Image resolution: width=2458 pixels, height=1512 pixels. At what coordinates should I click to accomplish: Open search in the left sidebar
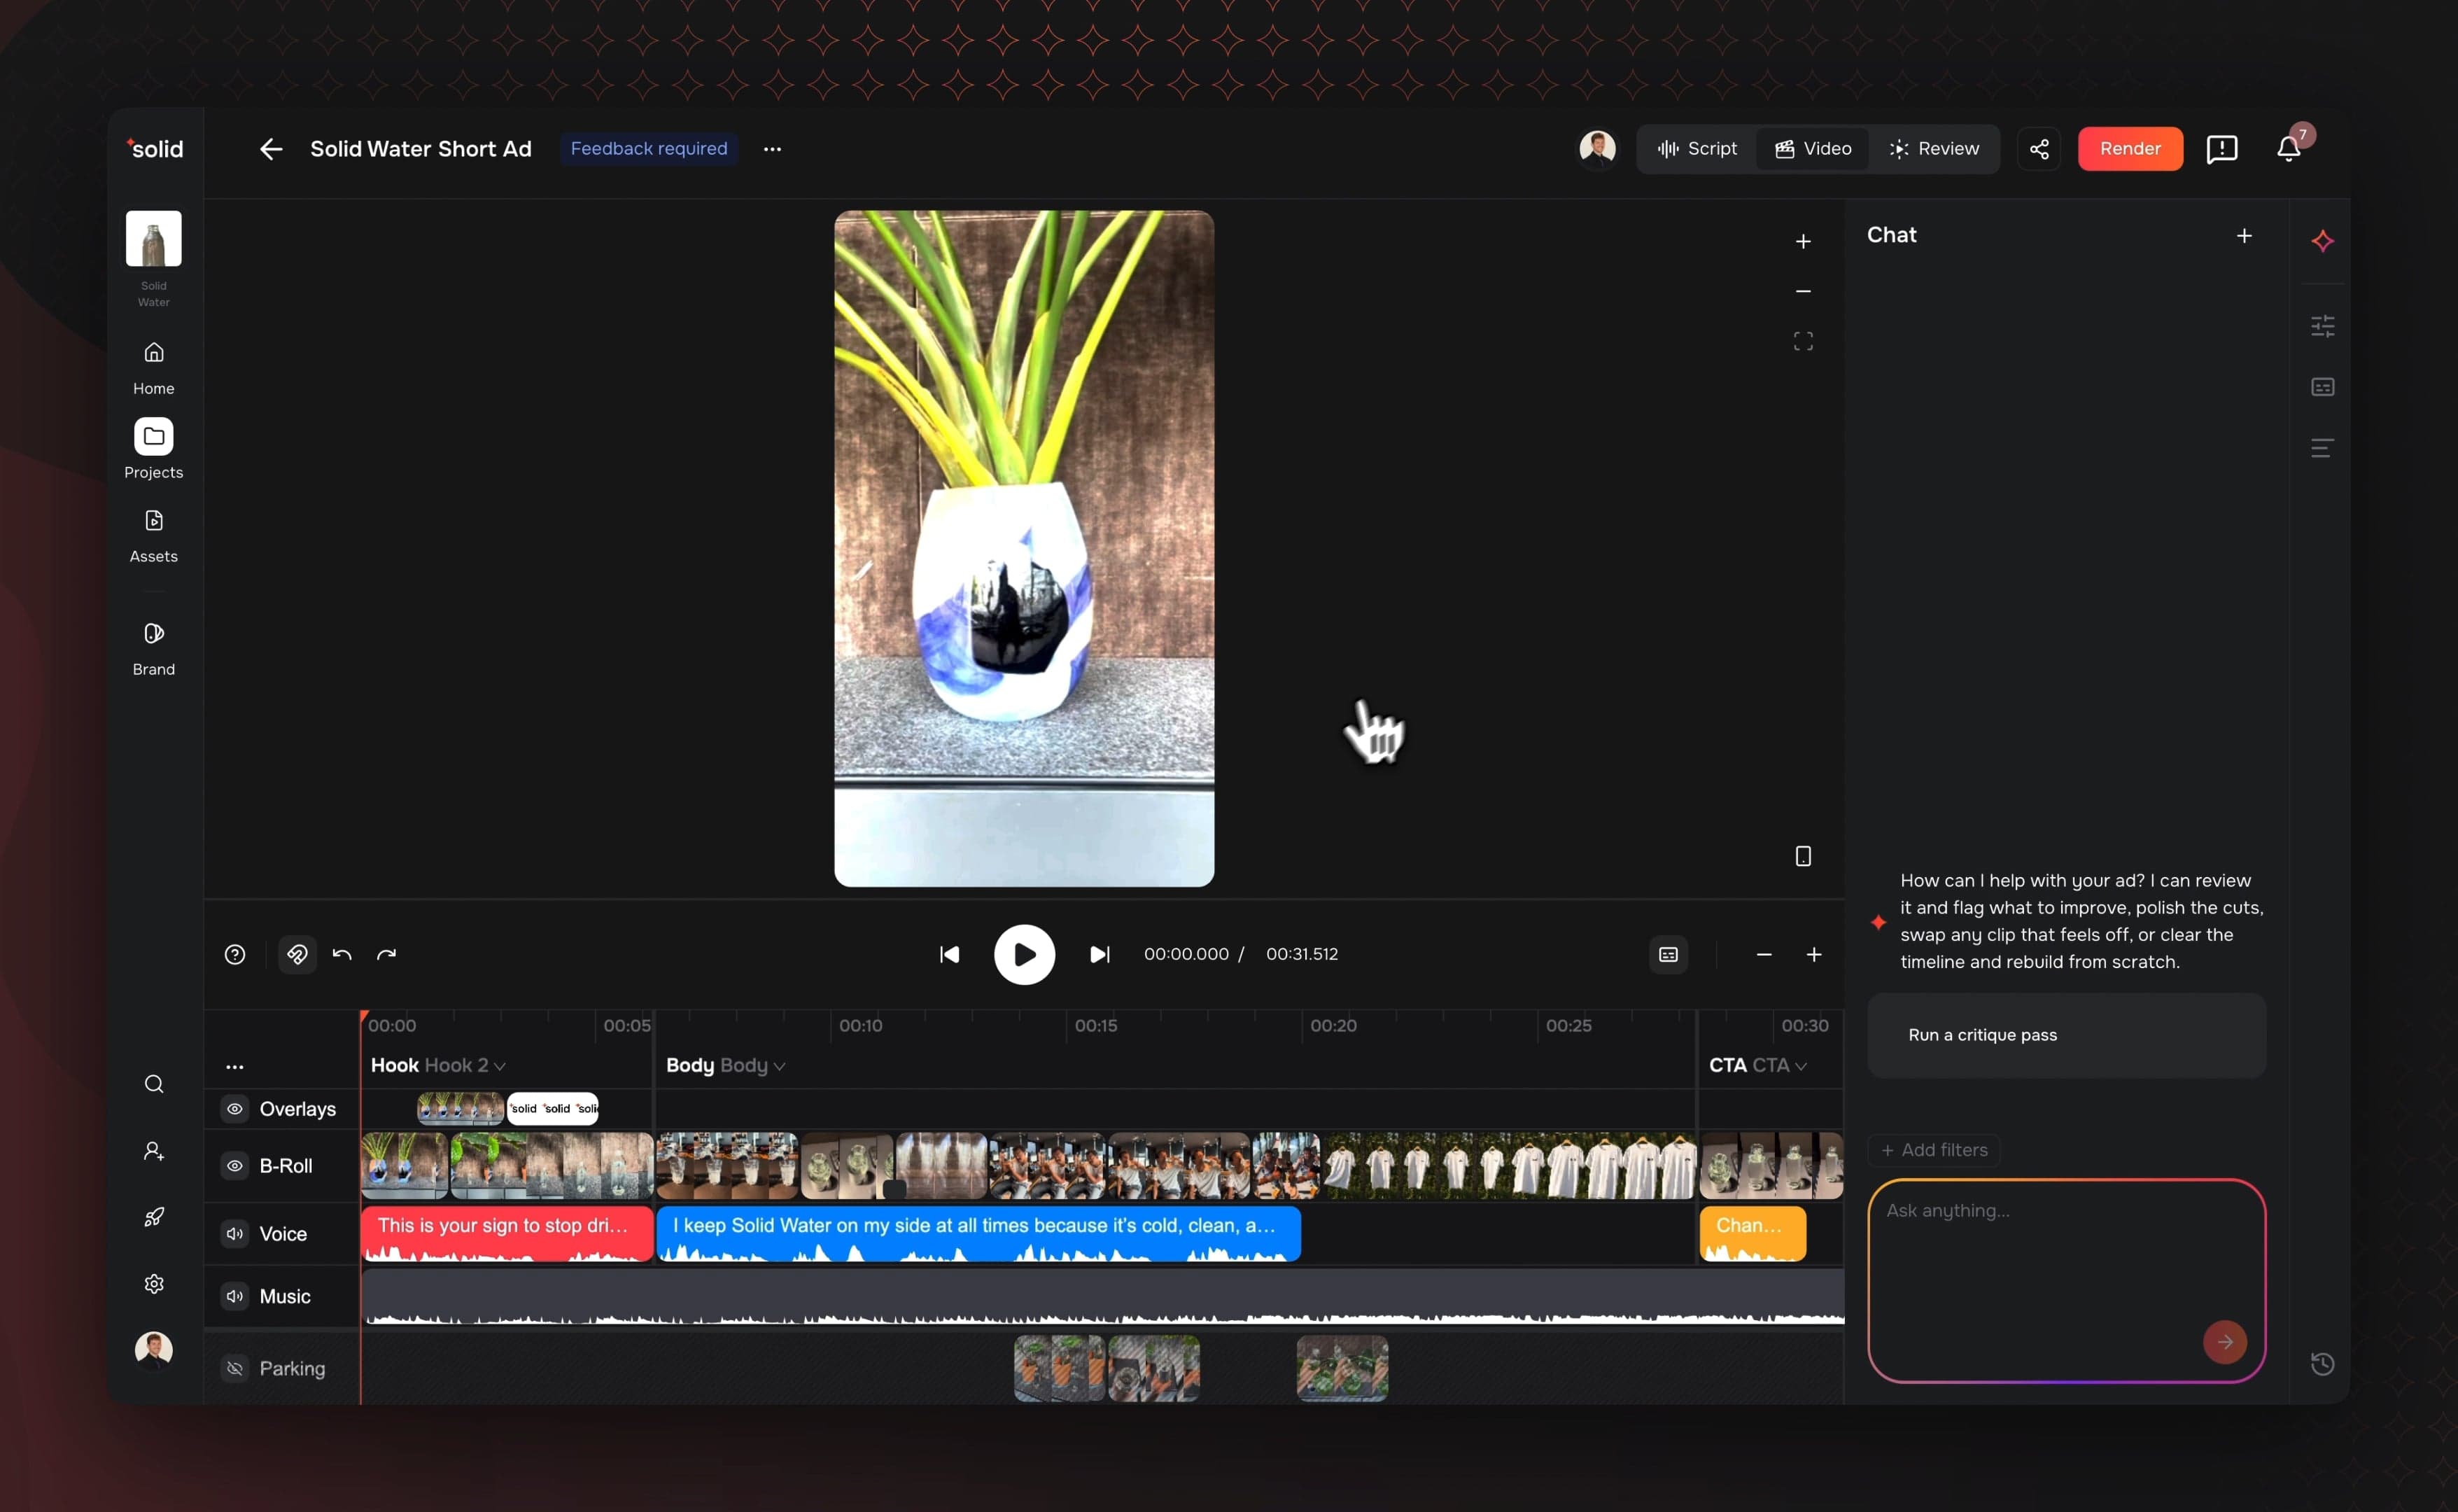[x=154, y=1084]
